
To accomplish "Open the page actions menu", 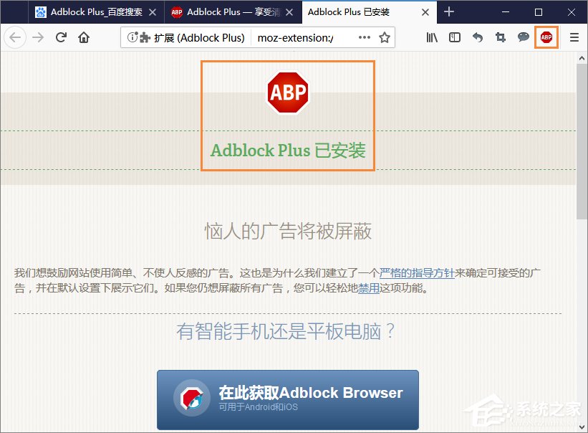I will pos(365,37).
